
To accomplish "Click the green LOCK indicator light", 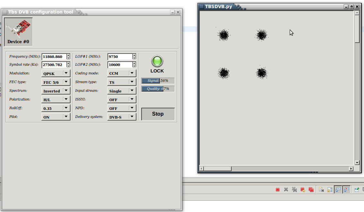I will [157, 62].
